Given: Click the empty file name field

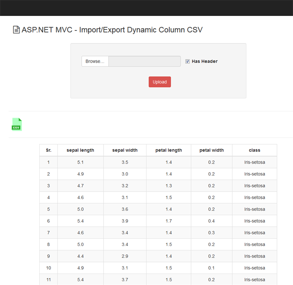Looking at the screenshot, I should [144, 61].
